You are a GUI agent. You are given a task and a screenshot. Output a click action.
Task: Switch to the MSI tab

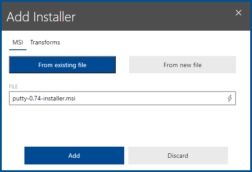pos(18,43)
